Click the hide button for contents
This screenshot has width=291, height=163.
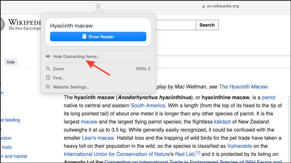11,62
